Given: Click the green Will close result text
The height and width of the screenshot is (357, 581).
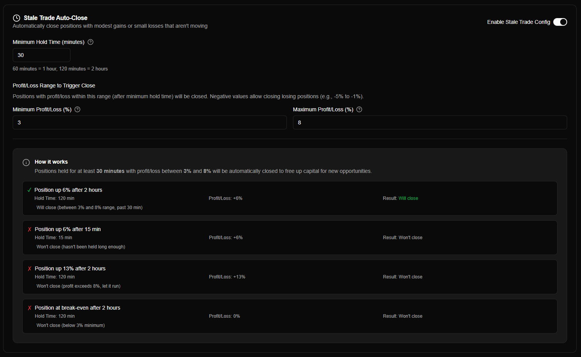Looking at the screenshot, I should click(408, 198).
